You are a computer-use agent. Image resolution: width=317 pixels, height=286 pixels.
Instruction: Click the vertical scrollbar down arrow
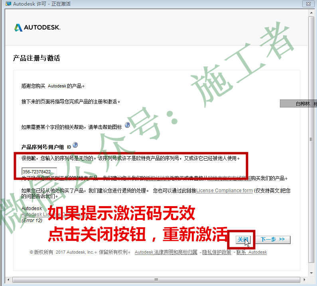[311, 273]
